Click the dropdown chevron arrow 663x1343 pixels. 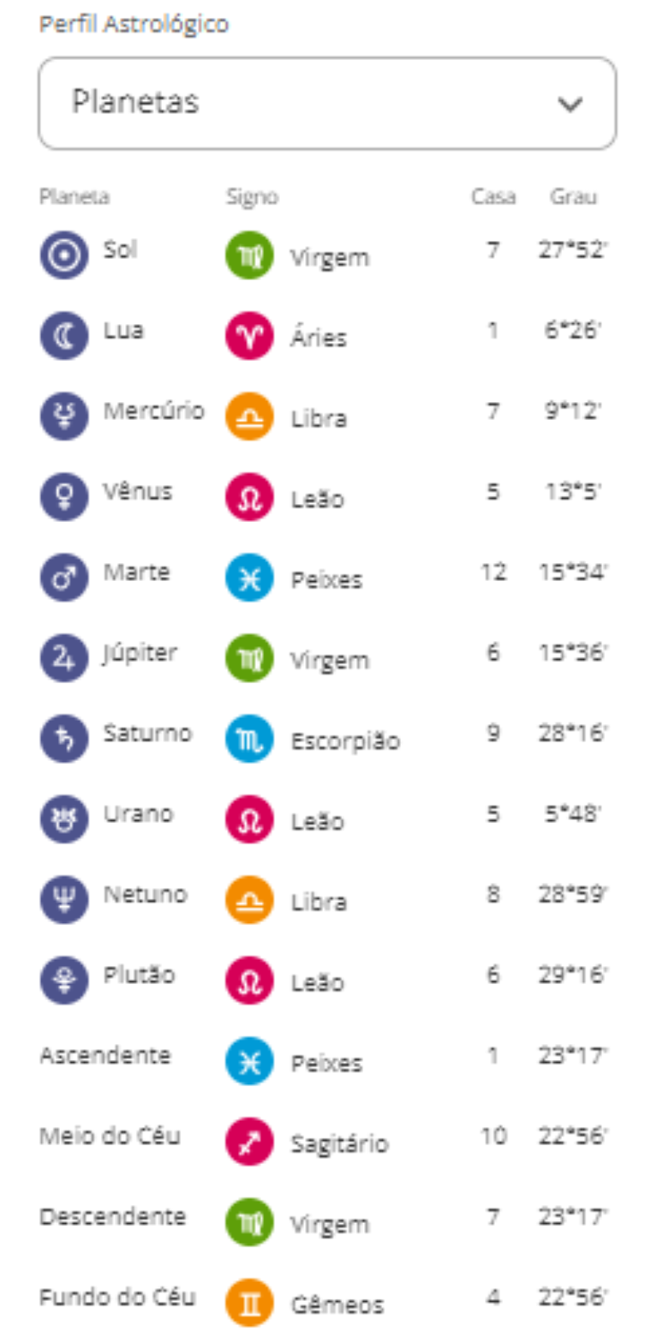tap(570, 105)
